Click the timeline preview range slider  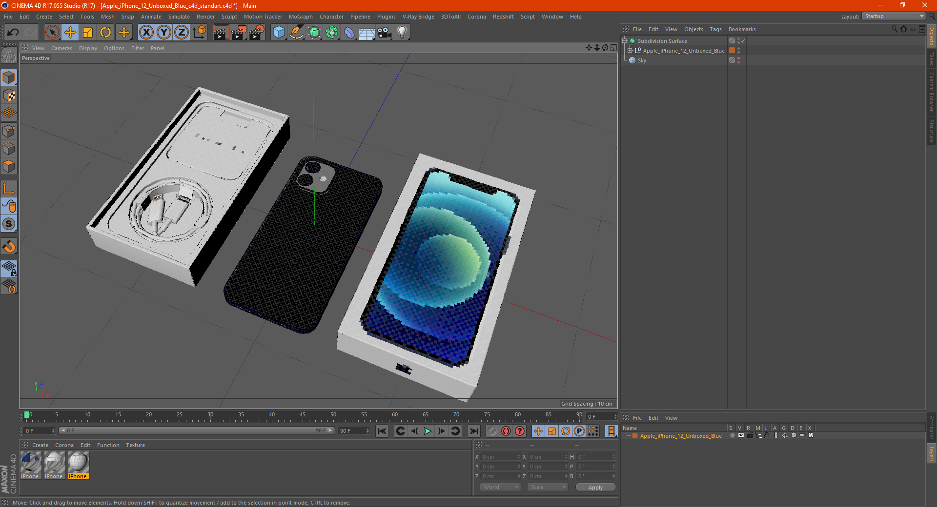pyautogui.click(x=197, y=430)
